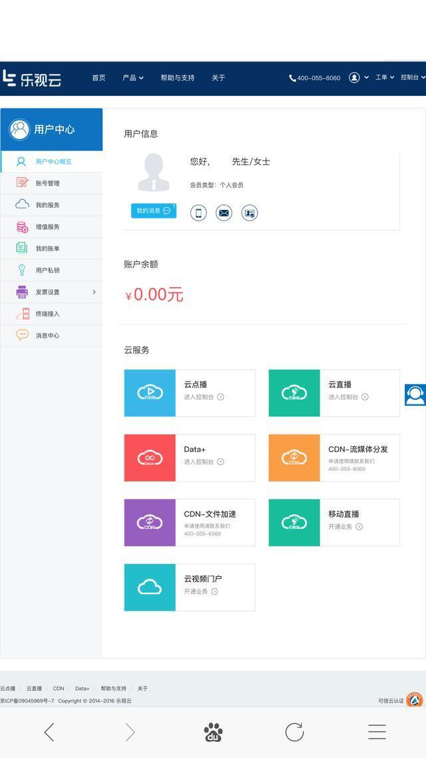Tap the browser refresh icon

tap(294, 732)
